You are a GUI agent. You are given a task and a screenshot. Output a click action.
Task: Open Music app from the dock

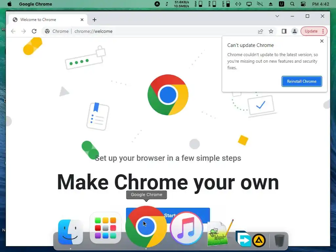[186, 228]
